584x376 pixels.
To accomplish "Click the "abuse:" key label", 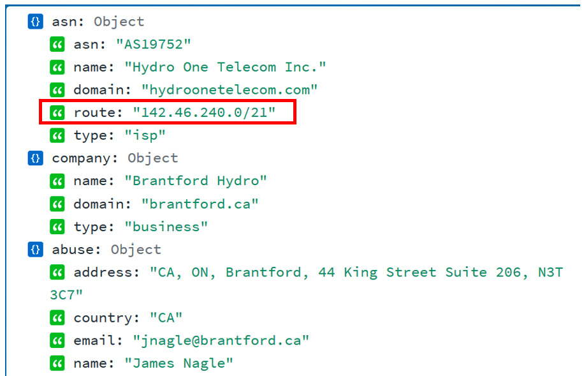I will (77, 249).
